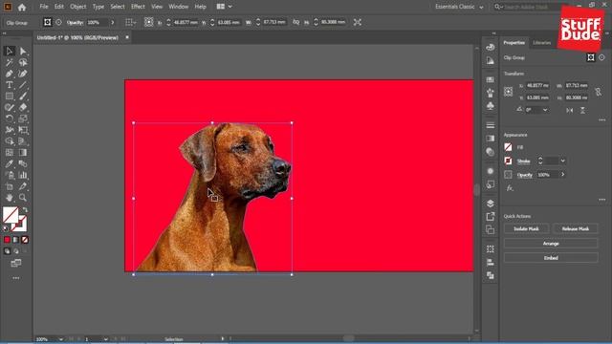Image resolution: width=612 pixels, height=344 pixels.
Task: Select the Eraser tool
Action: pyautogui.click(x=23, y=107)
